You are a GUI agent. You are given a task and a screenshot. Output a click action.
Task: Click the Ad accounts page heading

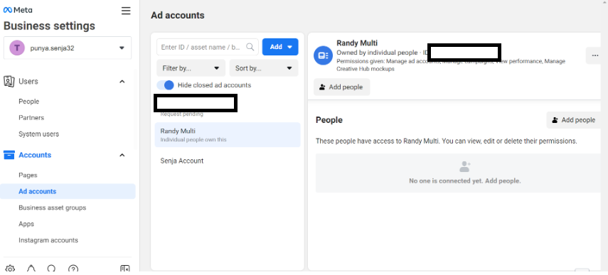pyautogui.click(x=178, y=16)
